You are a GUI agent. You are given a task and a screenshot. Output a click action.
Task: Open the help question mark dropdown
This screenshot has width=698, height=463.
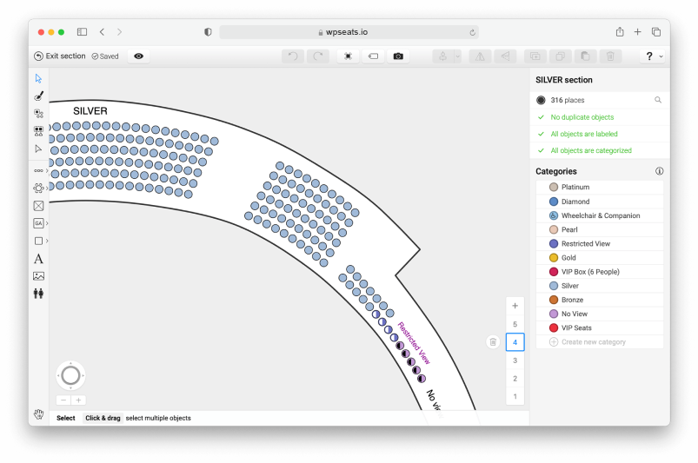tap(653, 56)
